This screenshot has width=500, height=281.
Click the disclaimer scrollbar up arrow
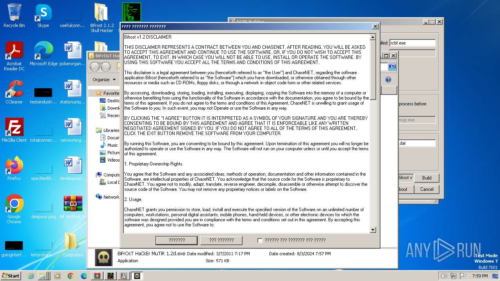click(x=373, y=37)
